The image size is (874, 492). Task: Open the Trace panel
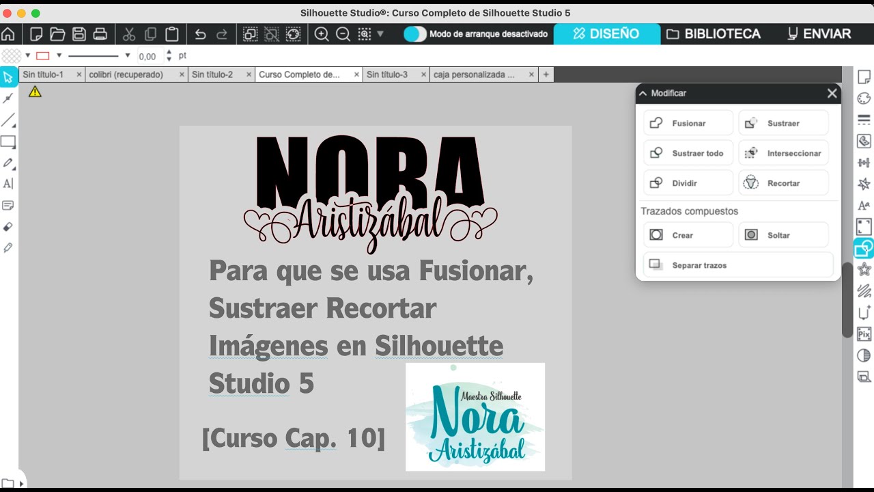pyautogui.click(x=864, y=141)
